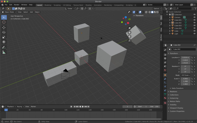Select the Transform tool

(4, 42)
